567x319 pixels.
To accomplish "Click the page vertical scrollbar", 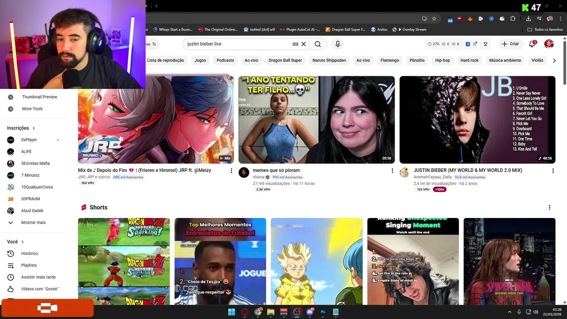I will tap(565, 62).
